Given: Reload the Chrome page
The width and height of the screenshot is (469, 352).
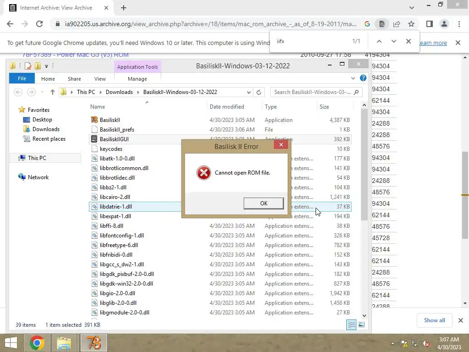Looking at the screenshot, I should pyautogui.click(x=39, y=24).
